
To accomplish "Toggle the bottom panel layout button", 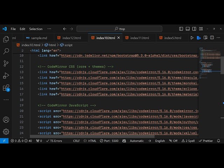I will (x=188, y=29).
